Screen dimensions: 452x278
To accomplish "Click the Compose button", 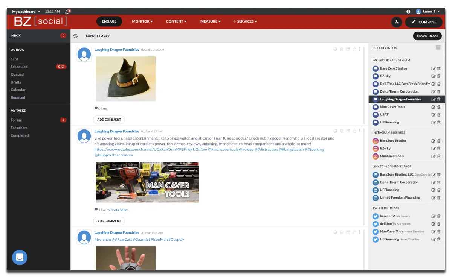I will click(x=424, y=22).
